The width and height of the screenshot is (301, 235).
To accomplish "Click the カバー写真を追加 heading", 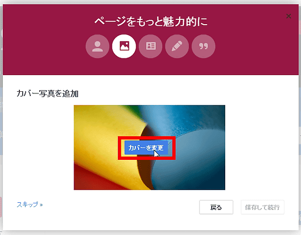I will [47, 93].
